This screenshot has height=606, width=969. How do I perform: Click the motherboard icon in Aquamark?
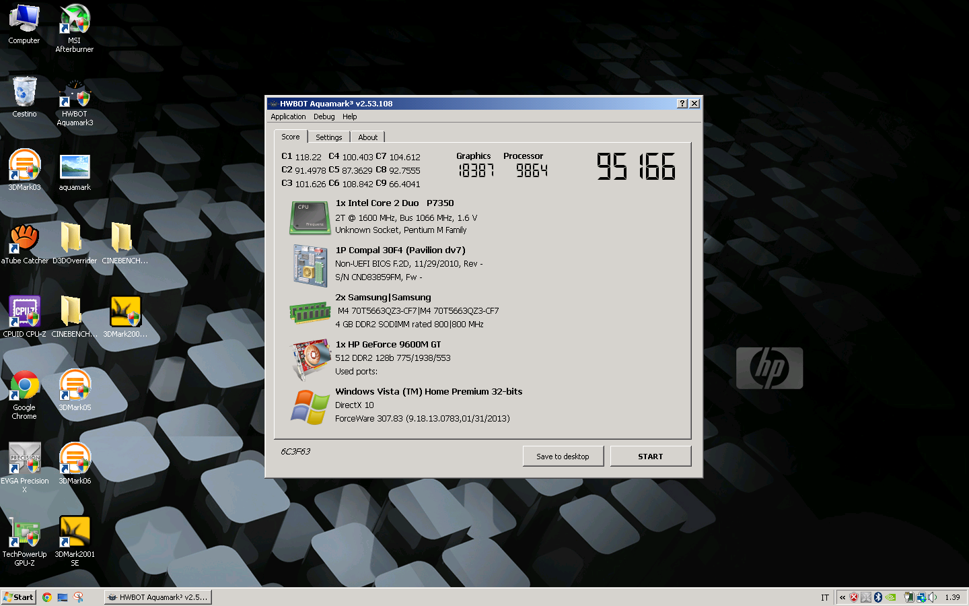pos(310,265)
